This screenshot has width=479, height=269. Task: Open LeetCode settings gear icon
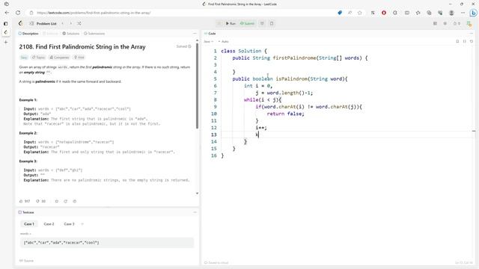pos(445,23)
